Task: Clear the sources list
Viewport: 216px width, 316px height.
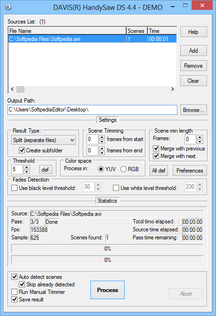Action: point(193,81)
